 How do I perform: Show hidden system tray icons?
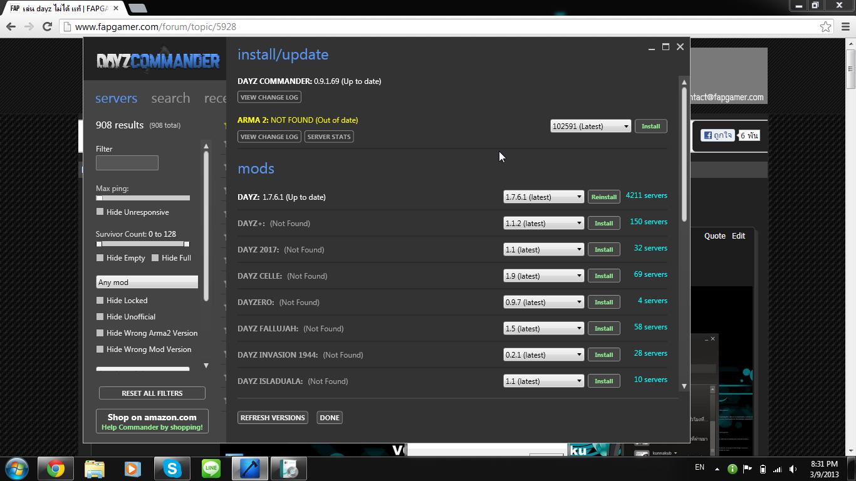pyautogui.click(x=717, y=468)
